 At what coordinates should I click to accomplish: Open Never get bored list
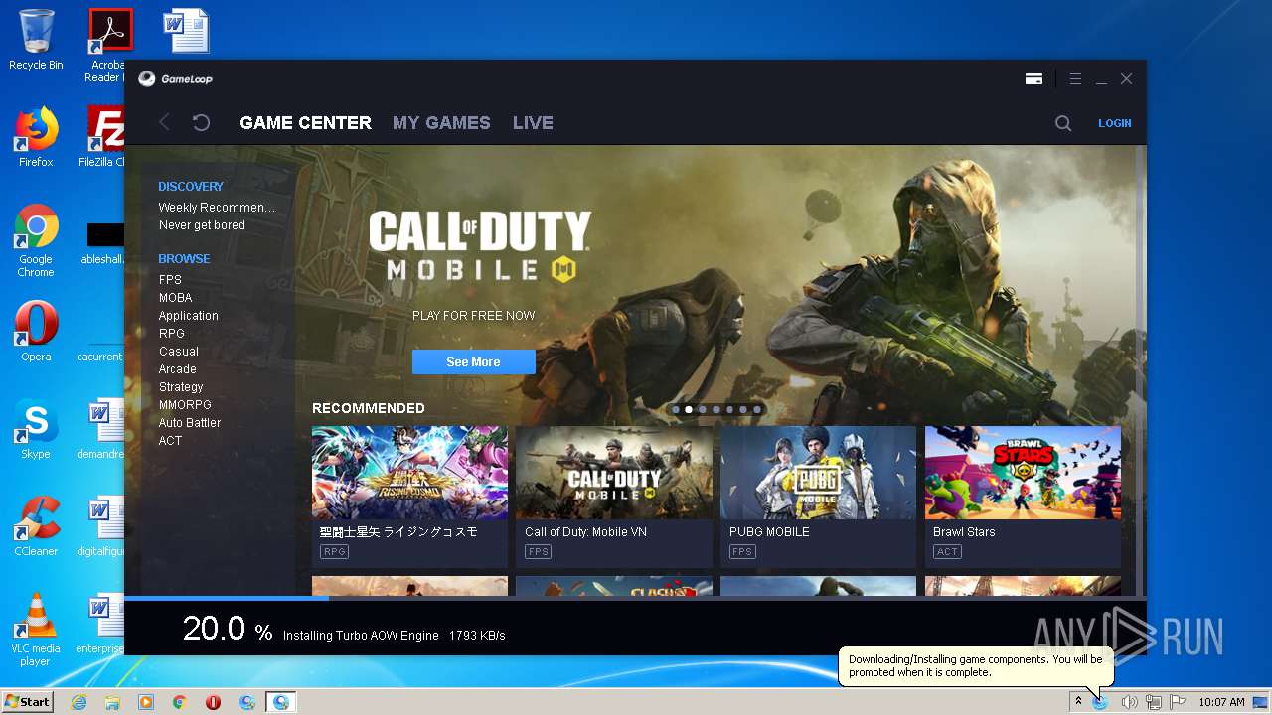pyautogui.click(x=202, y=225)
